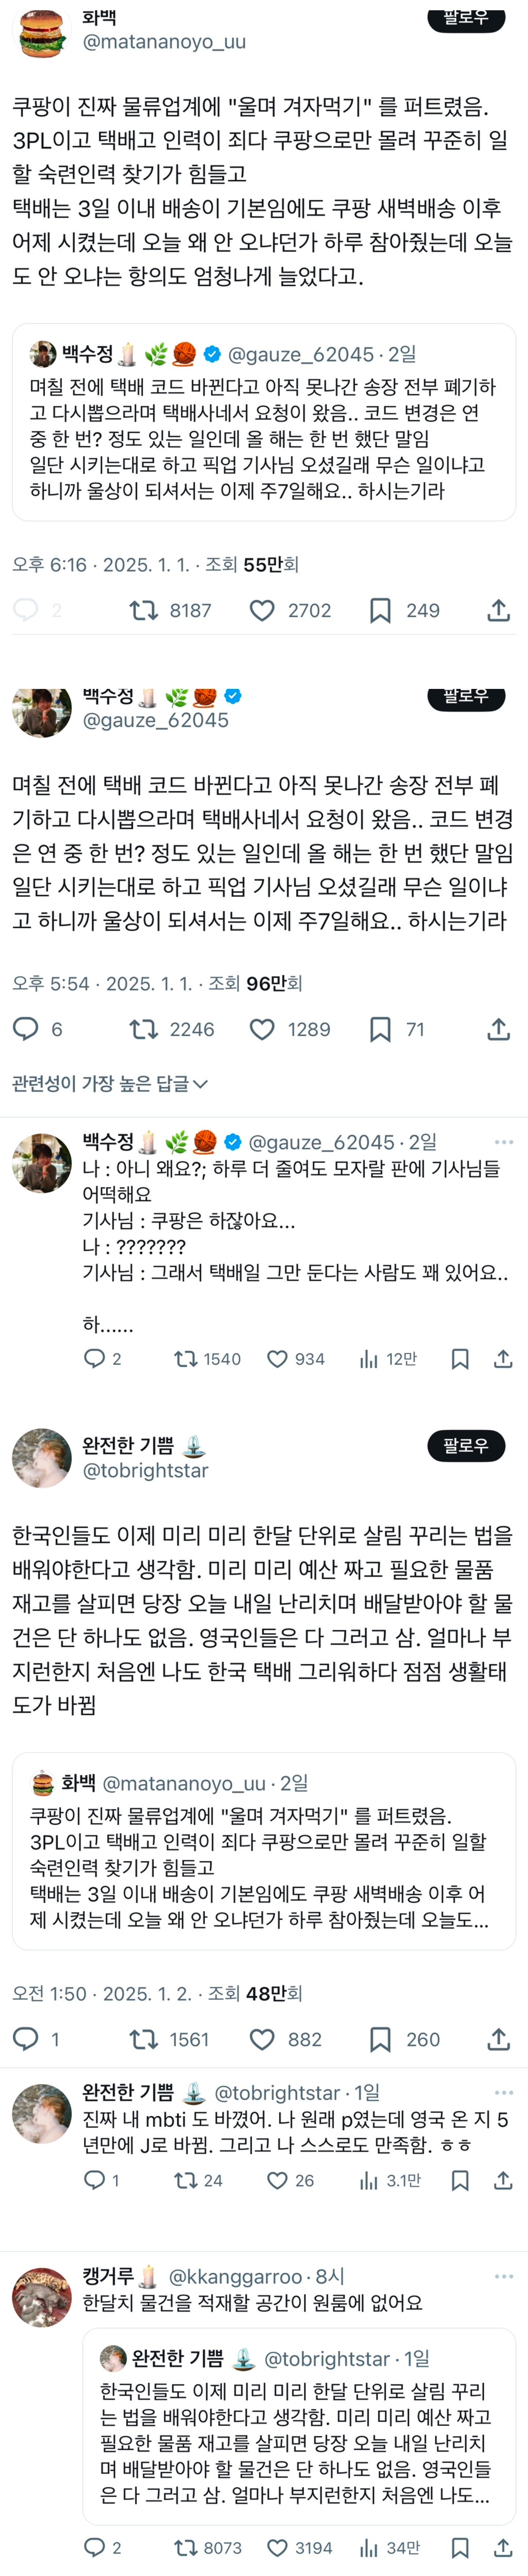Open more options on 캥거루's reply
Image resolution: width=528 pixels, height=2576 pixels.
point(503,2276)
